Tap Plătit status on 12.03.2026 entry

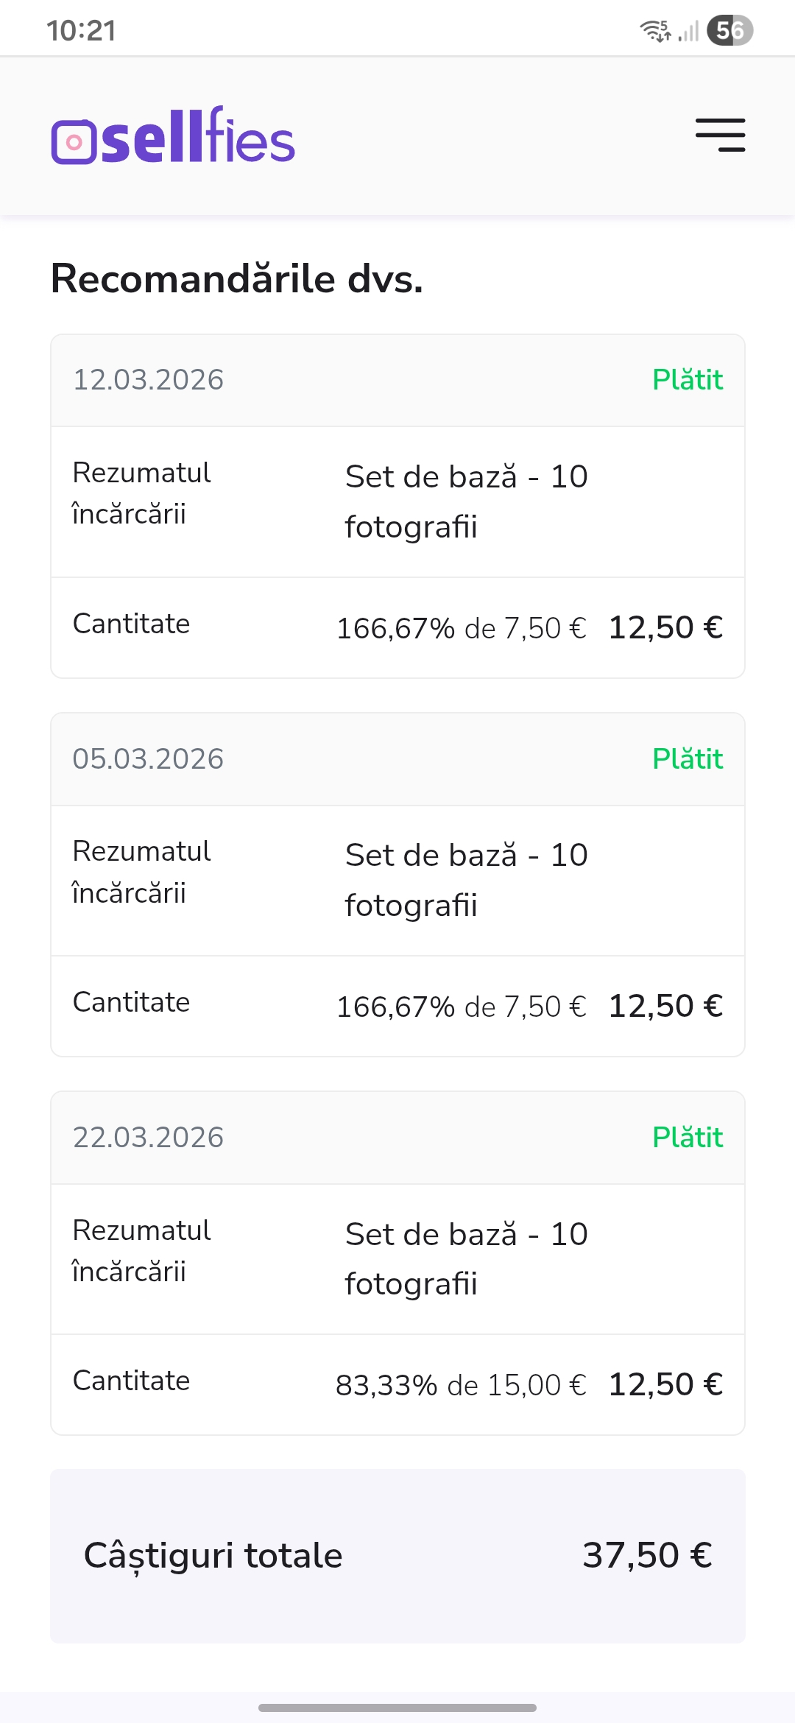point(688,380)
